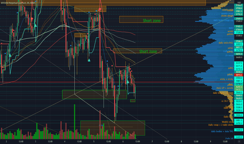This screenshot has height=144, width=244.
Task: Click day 5 on the time axis
Action: click(x=94, y=141)
